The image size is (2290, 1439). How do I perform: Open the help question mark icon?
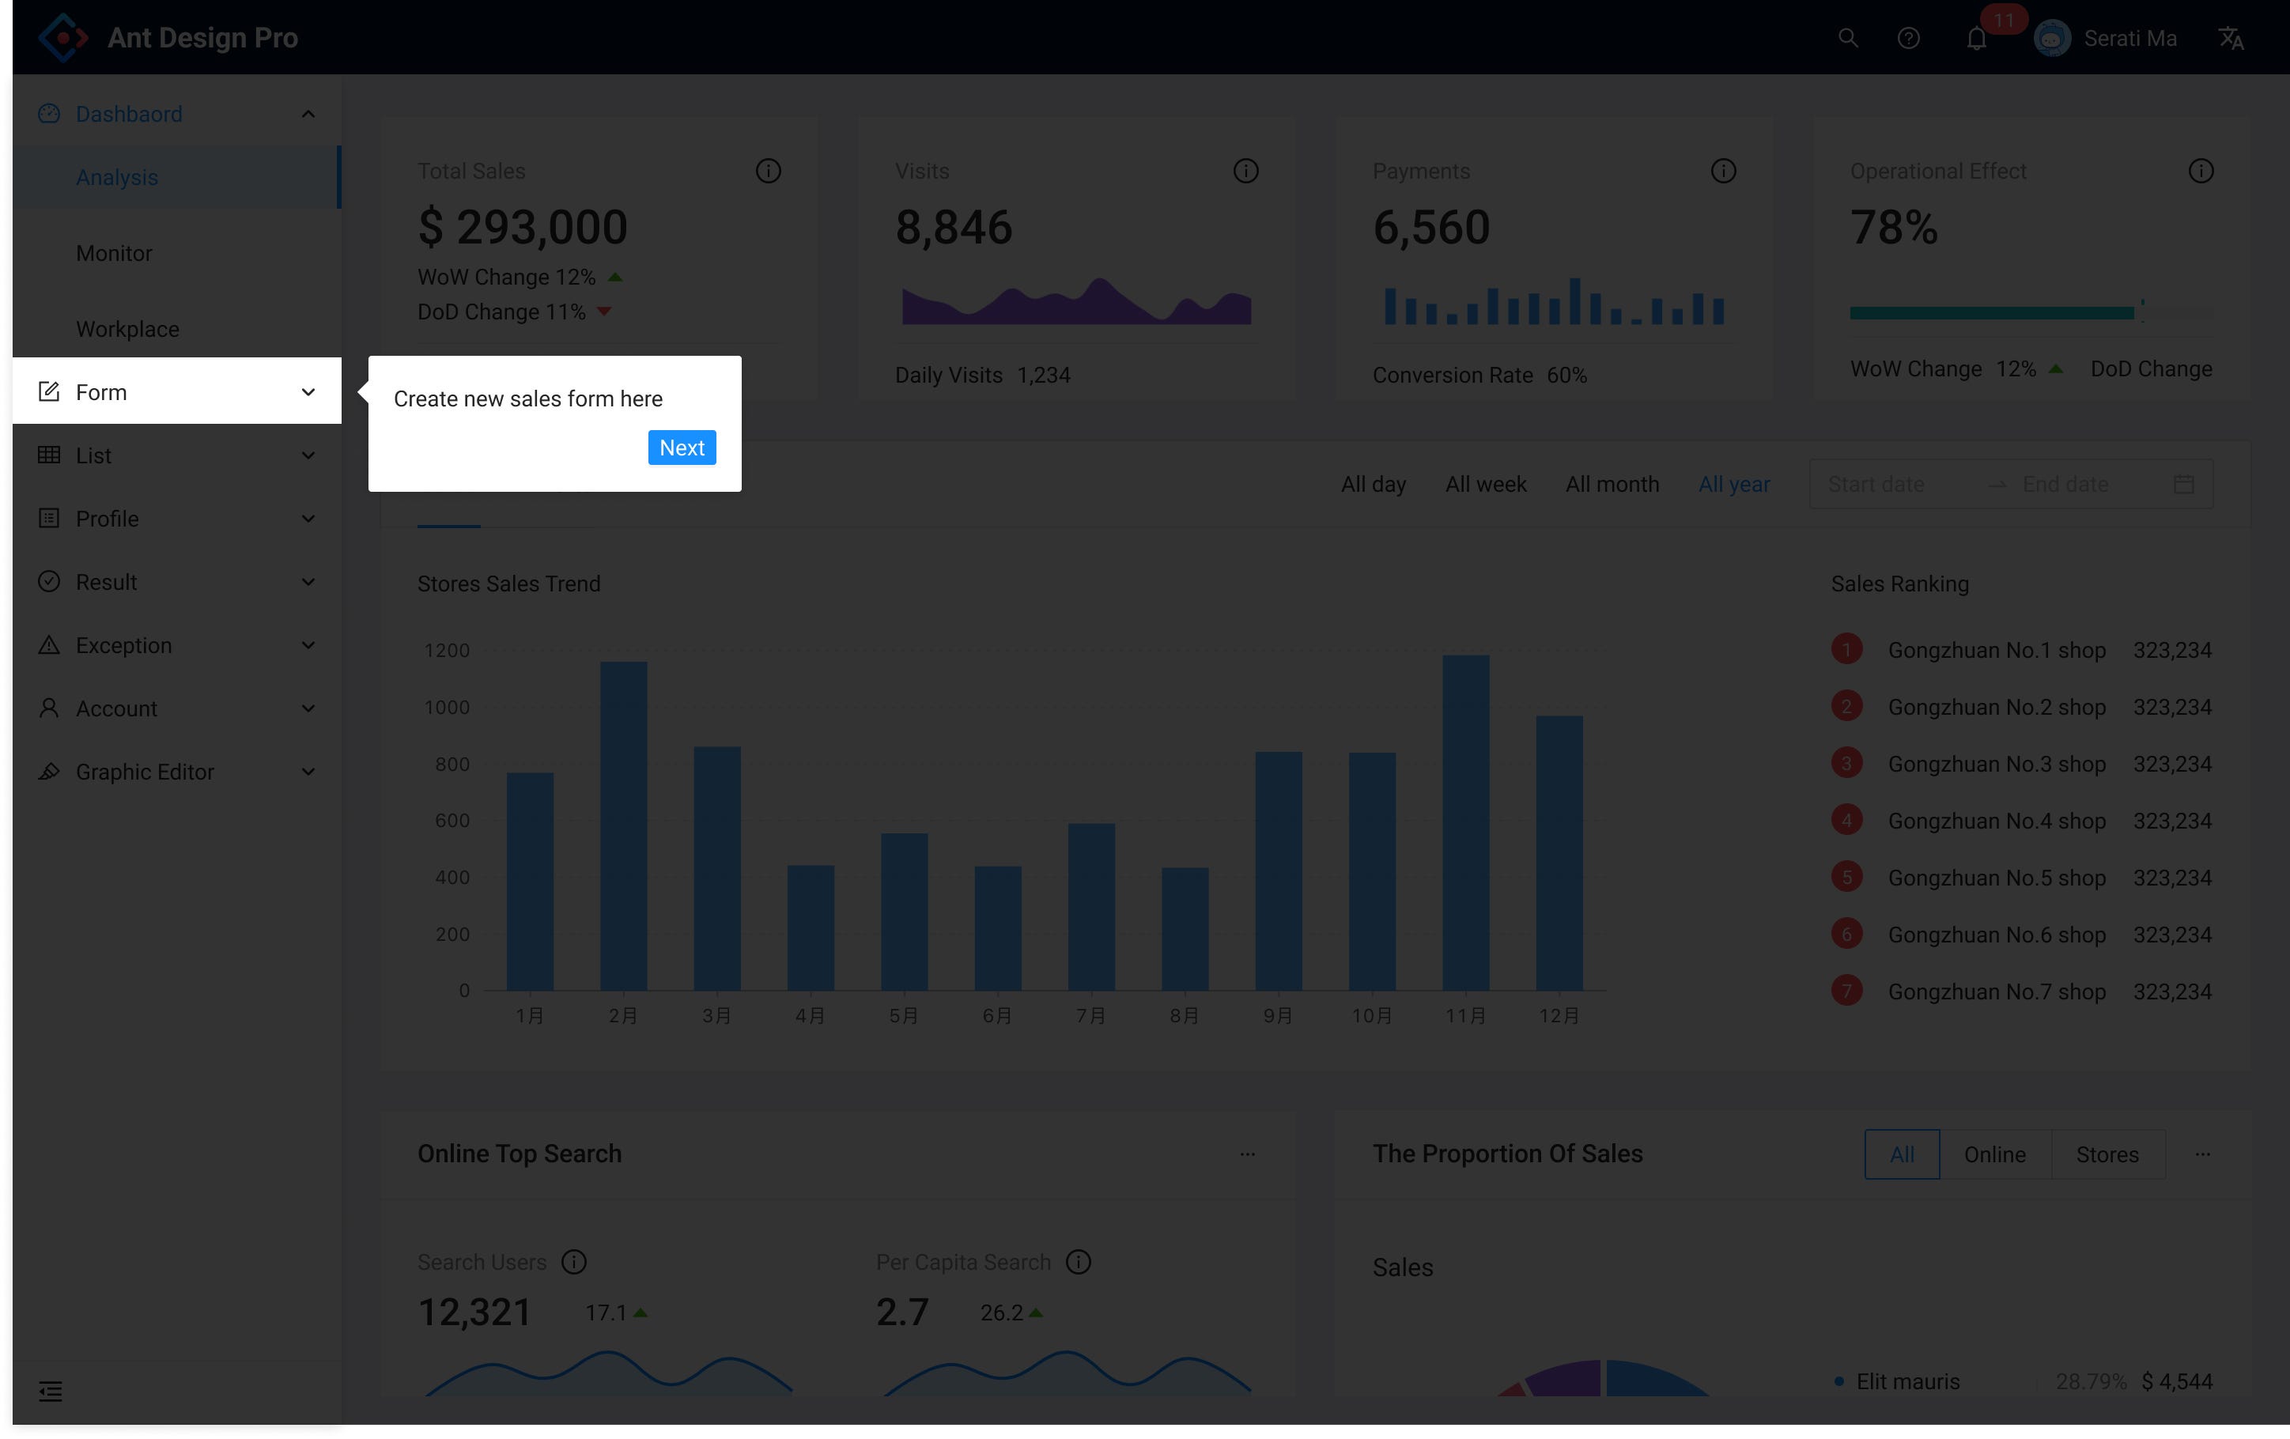(x=1908, y=38)
